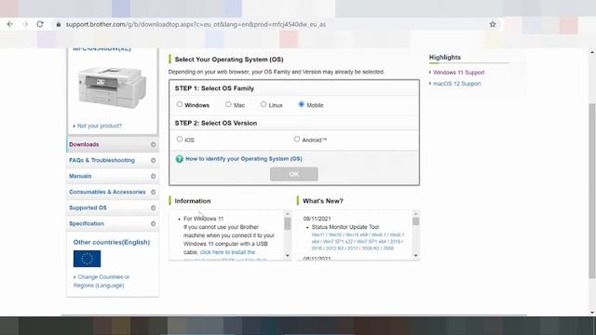
Task: Reload the page with refresh icon
Action: point(40,24)
